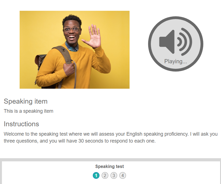This screenshot has width=221, height=184.
Task: Click the sound waves on audio icon
Action: [185, 42]
